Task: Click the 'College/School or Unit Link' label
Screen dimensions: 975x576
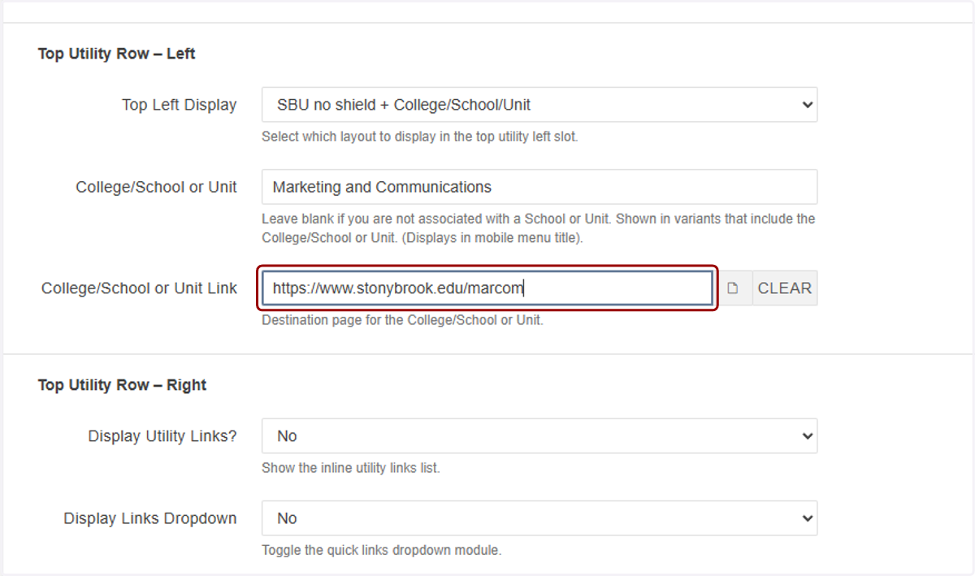Action: pos(140,288)
